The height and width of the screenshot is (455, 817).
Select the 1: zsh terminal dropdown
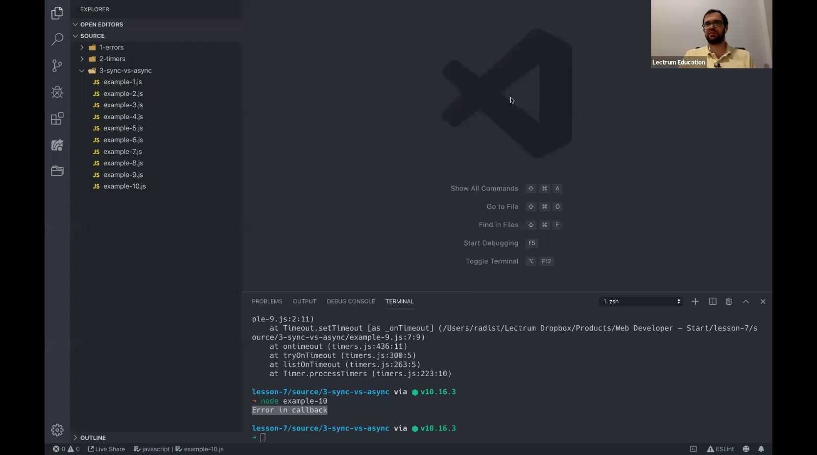[x=641, y=302]
